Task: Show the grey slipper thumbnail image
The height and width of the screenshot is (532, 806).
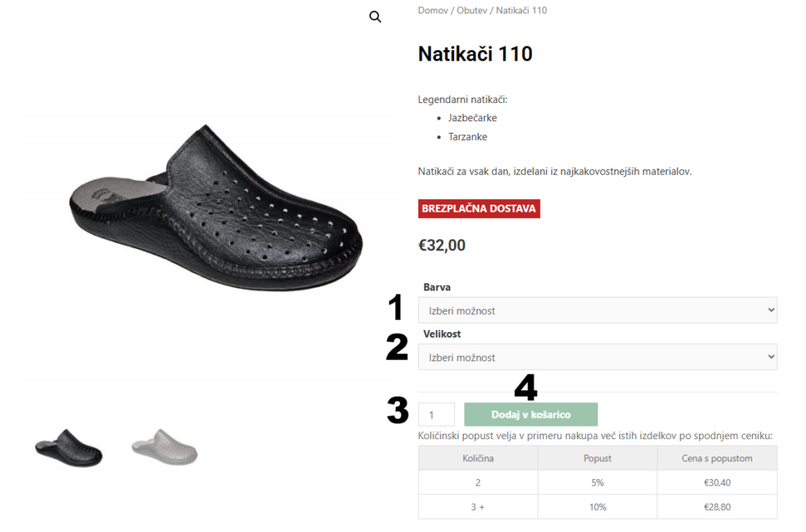Action: coord(164,449)
